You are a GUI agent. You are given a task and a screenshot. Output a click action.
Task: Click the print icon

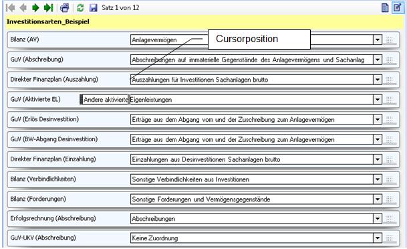point(64,8)
